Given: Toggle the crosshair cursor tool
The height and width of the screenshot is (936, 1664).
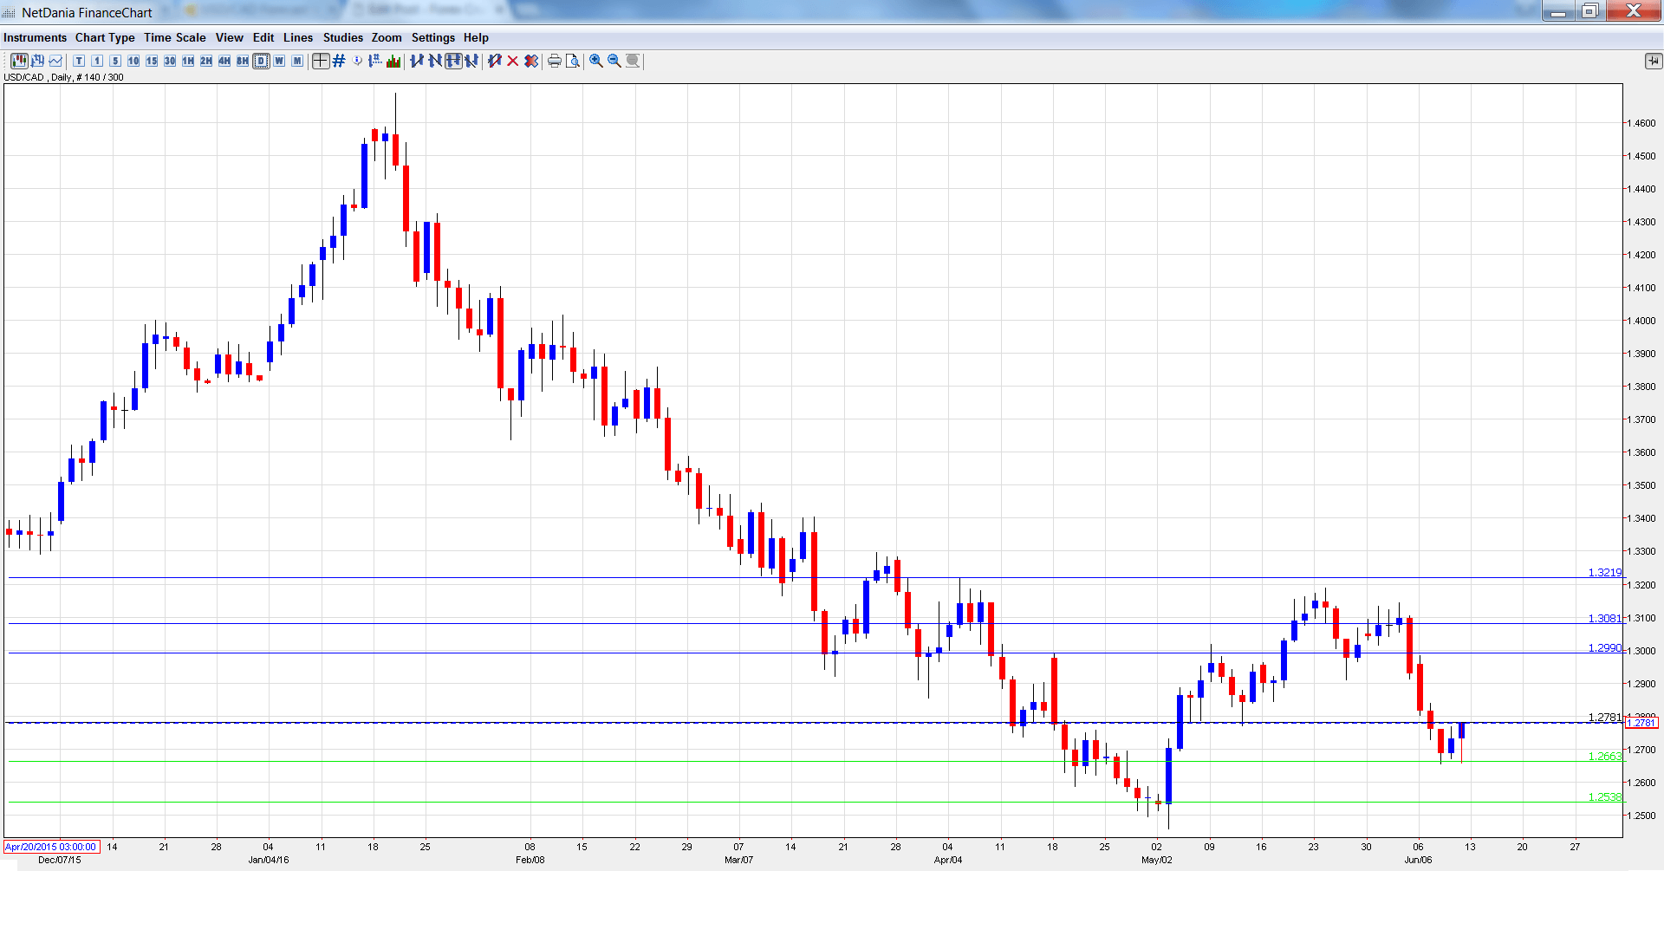Looking at the screenshot, I should [x=321, y=61].
